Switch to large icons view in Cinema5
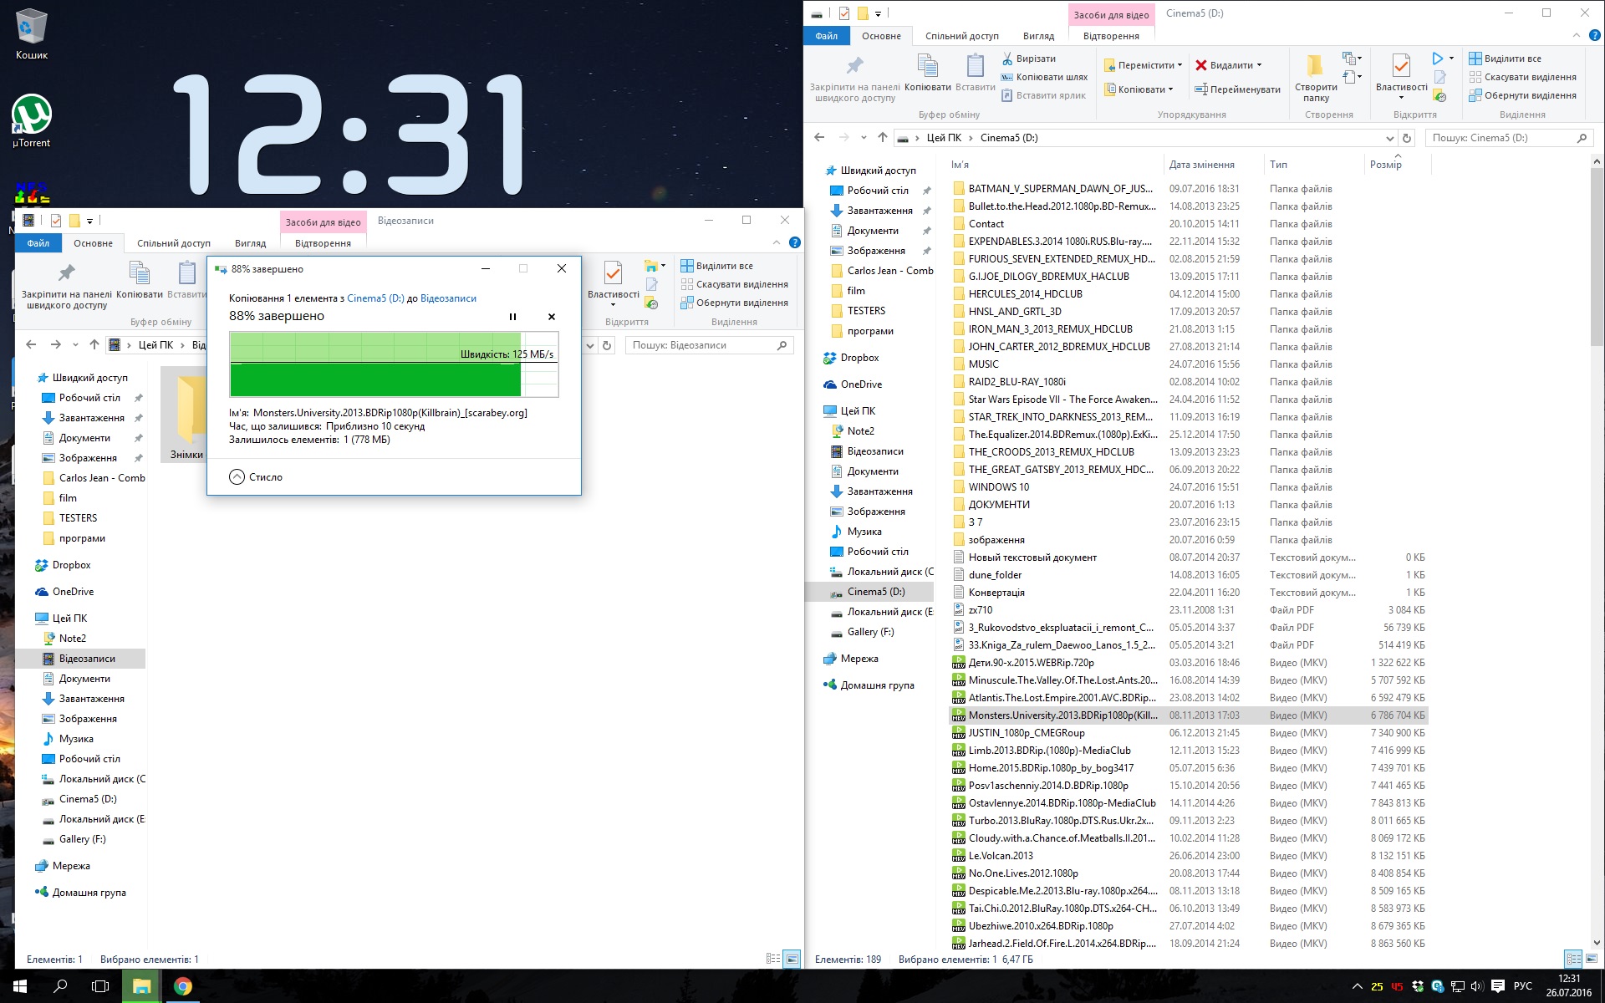The image size is (1605, 1003). pos(1593,959)
